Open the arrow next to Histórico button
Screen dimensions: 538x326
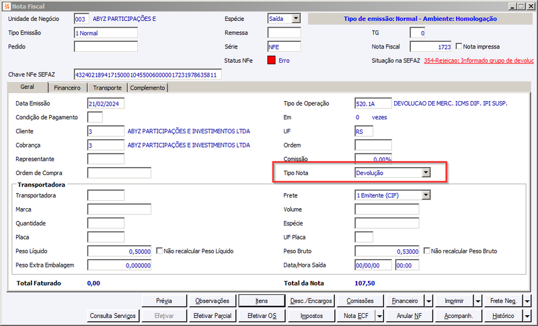(527, 316)
